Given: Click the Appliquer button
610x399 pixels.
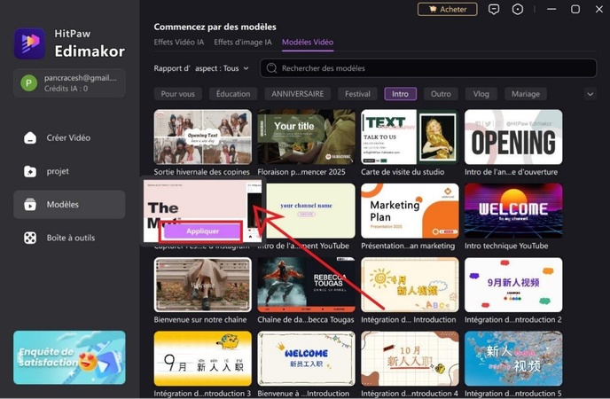Looking at the screenshot, I should tap(202, 231).
